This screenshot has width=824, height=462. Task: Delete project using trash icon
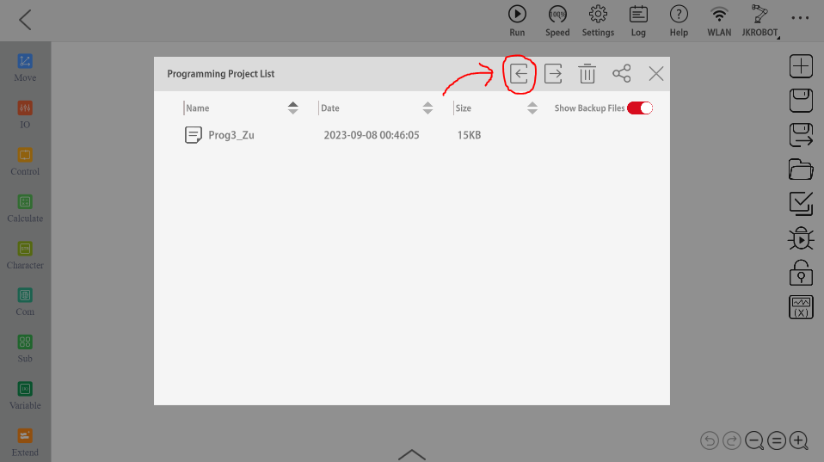[x=587, y=74]
